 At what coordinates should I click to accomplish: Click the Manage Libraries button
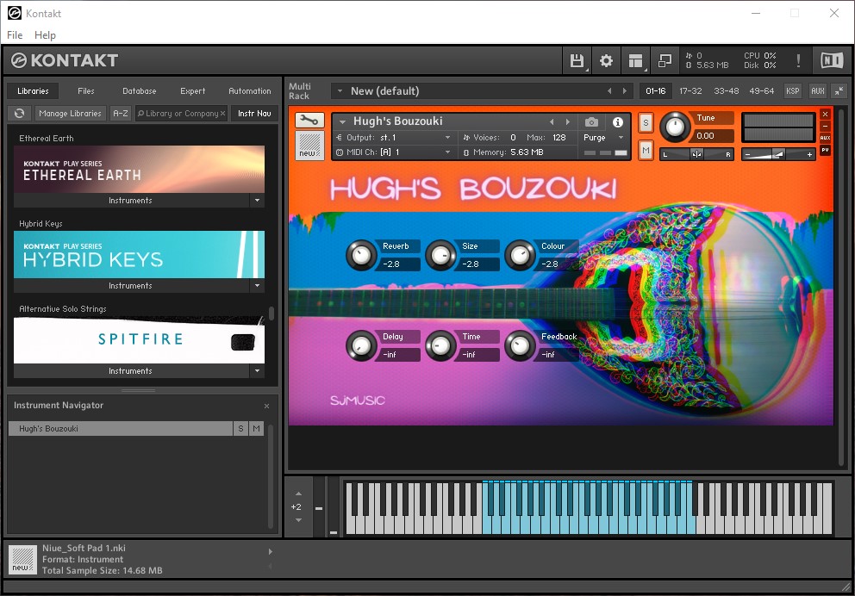pos(70,114)
